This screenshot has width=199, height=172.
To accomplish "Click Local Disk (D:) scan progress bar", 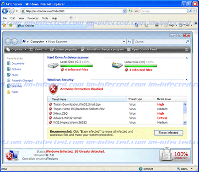I will pyautogui.click(x=141, y=66).
